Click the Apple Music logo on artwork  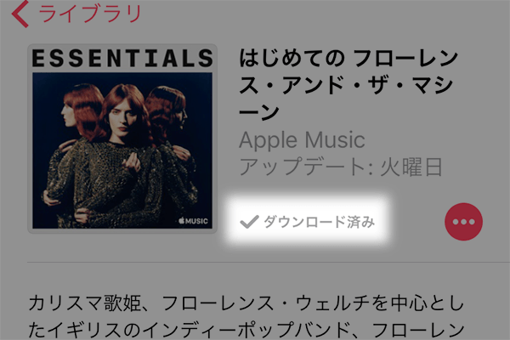[193, 221]
